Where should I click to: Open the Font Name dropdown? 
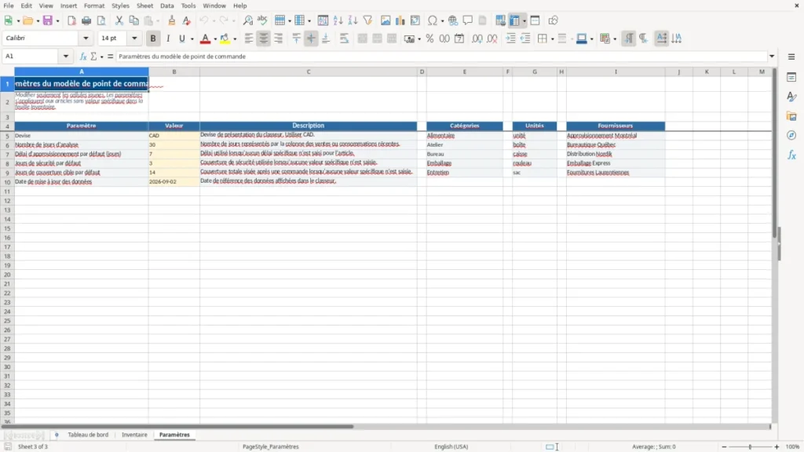pos(86,38)
